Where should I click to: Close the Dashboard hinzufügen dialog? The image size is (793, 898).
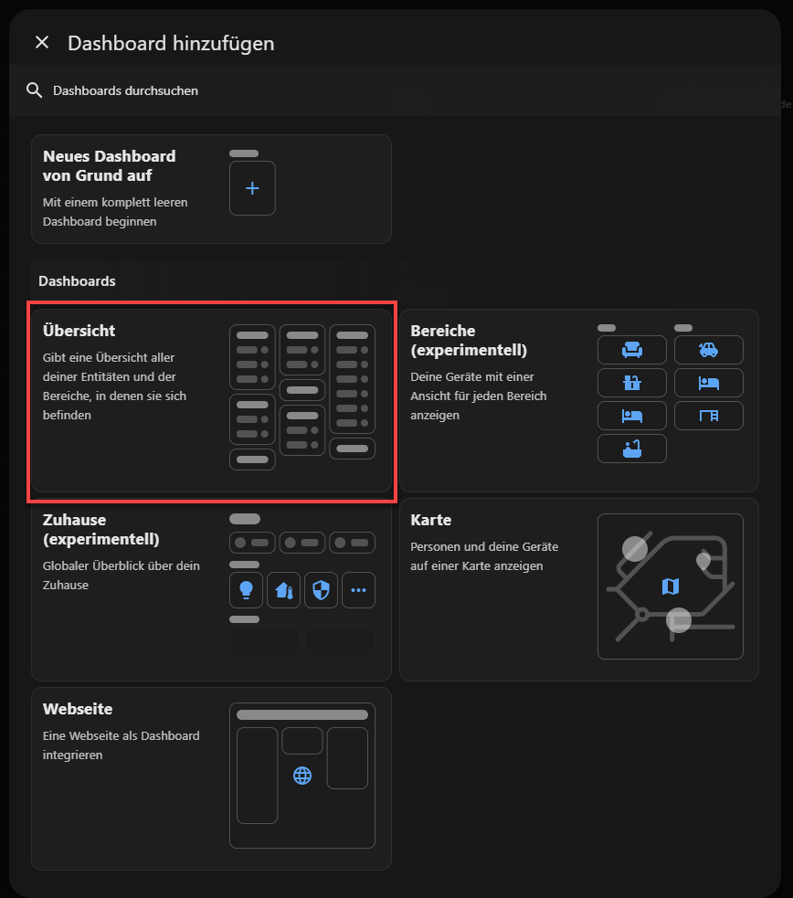coord(41,43)
